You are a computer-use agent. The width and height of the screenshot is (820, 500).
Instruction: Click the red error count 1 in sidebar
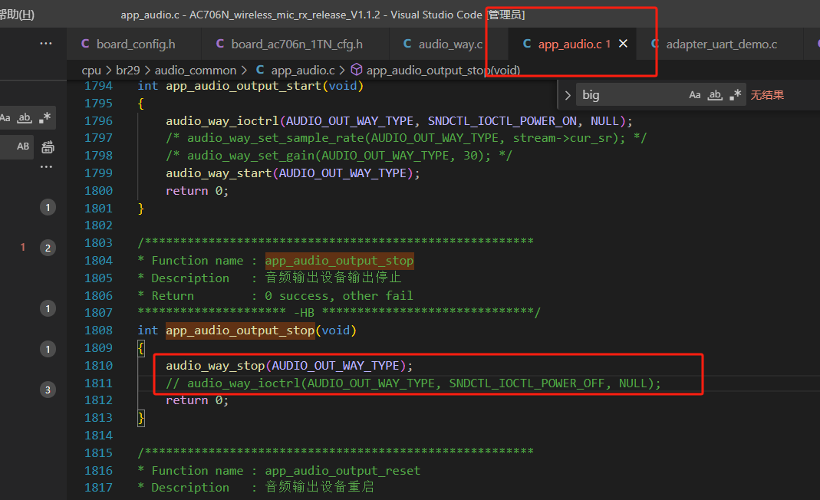coord(22,247)
